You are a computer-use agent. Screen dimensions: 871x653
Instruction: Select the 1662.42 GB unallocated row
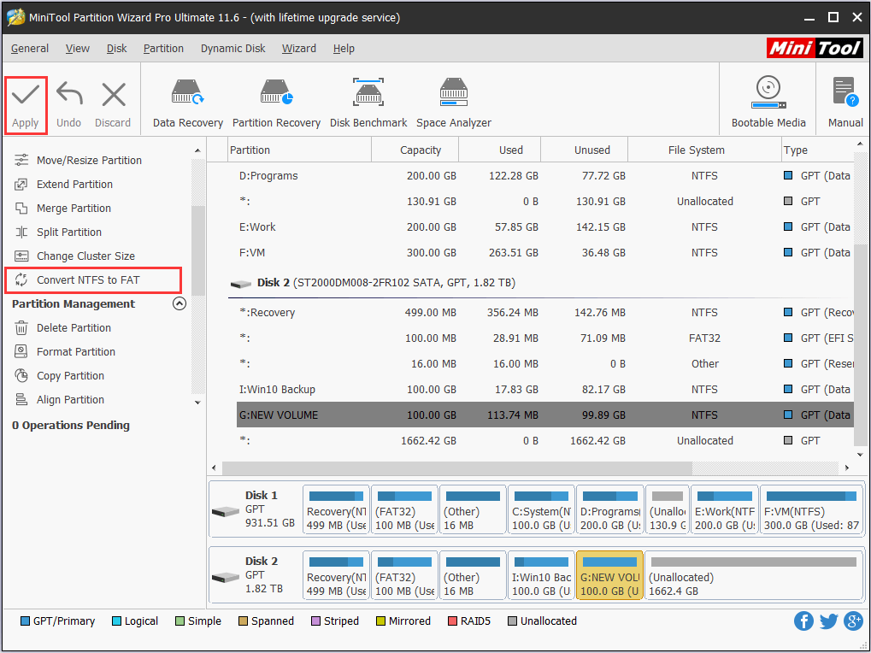tap(545, 440)
